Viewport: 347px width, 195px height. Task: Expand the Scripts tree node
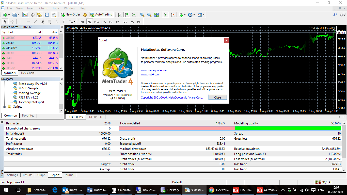coord(4,107)
